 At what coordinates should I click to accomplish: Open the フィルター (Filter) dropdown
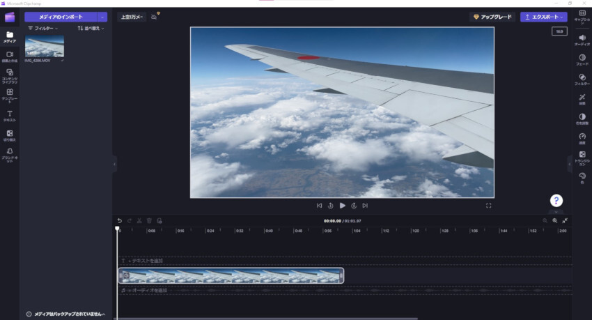coord(42,29)
